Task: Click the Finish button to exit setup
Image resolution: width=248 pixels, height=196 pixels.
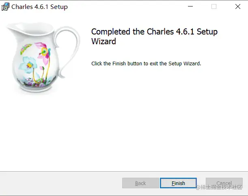Action: click(x=178, y=183)
